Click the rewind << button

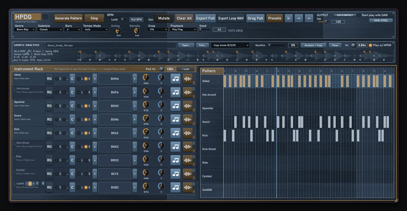(299, 18)
